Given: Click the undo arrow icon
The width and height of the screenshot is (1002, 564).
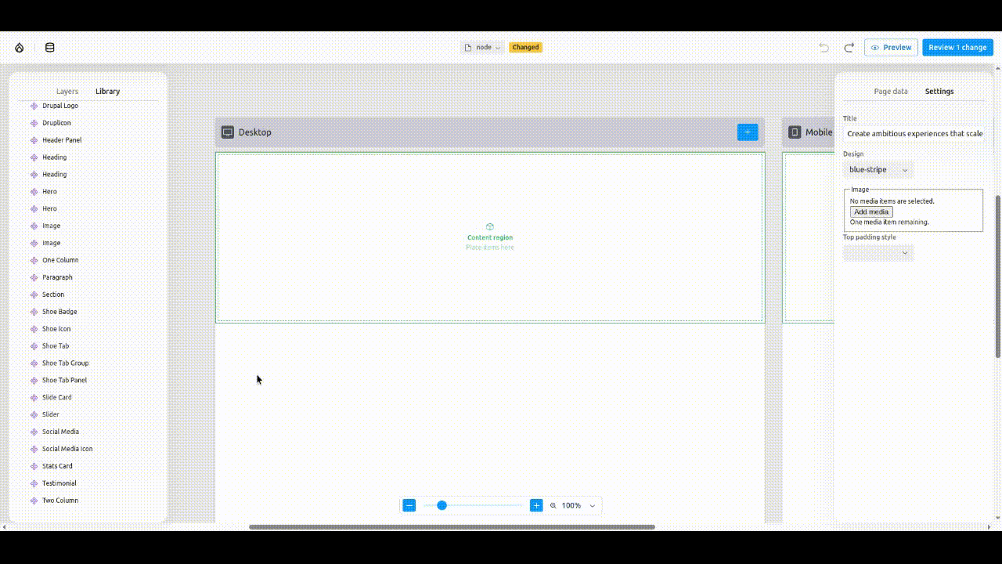Looking at the screenshot, I should pos(823,47).
